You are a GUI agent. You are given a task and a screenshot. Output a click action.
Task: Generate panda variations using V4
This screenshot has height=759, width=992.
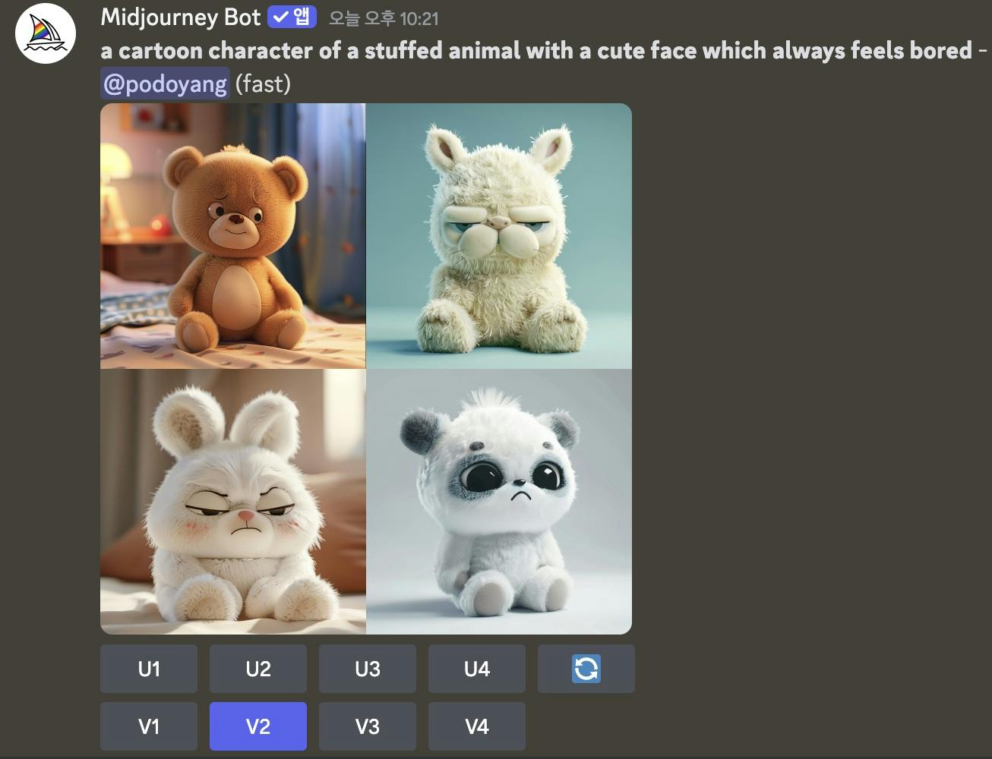[477, 726]
